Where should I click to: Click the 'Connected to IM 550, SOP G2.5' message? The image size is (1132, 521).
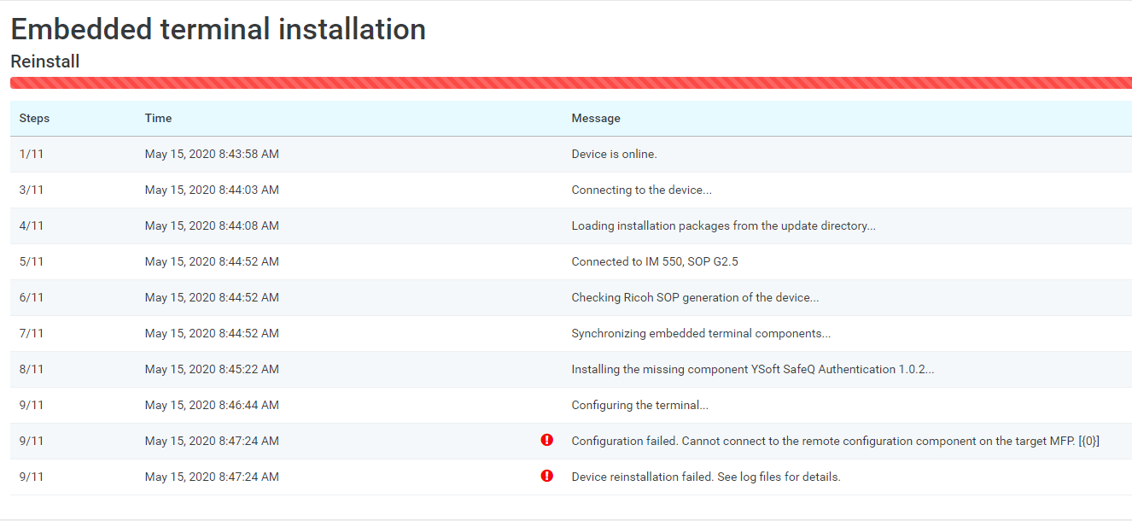click(654, 262)
